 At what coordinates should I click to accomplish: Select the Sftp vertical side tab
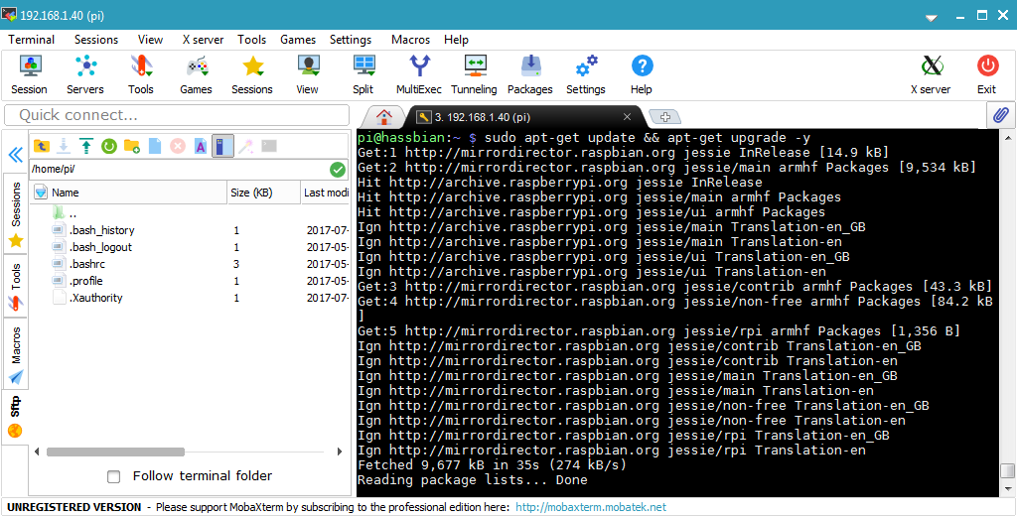tap(16, 417)
